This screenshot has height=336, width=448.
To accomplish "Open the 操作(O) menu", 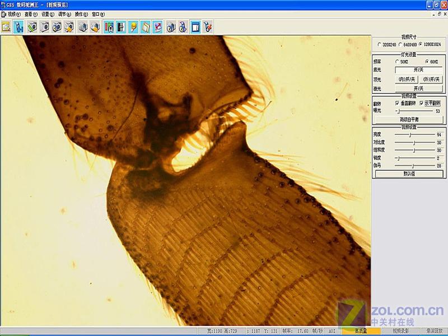I will (x=81, y=15).
